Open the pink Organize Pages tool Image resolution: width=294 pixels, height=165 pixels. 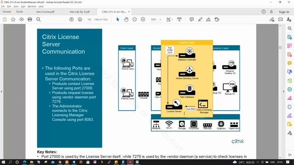coord(289,46)
